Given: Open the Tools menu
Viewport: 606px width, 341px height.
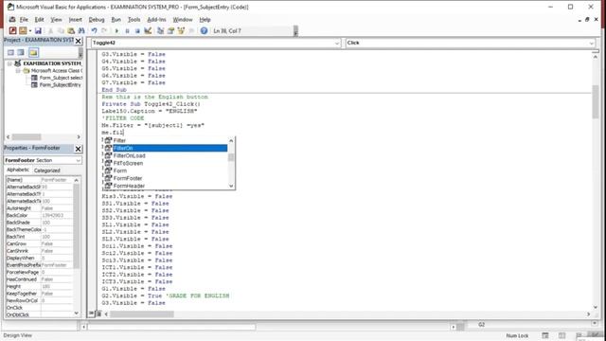Looking at the screenshot, I should 134,19.
